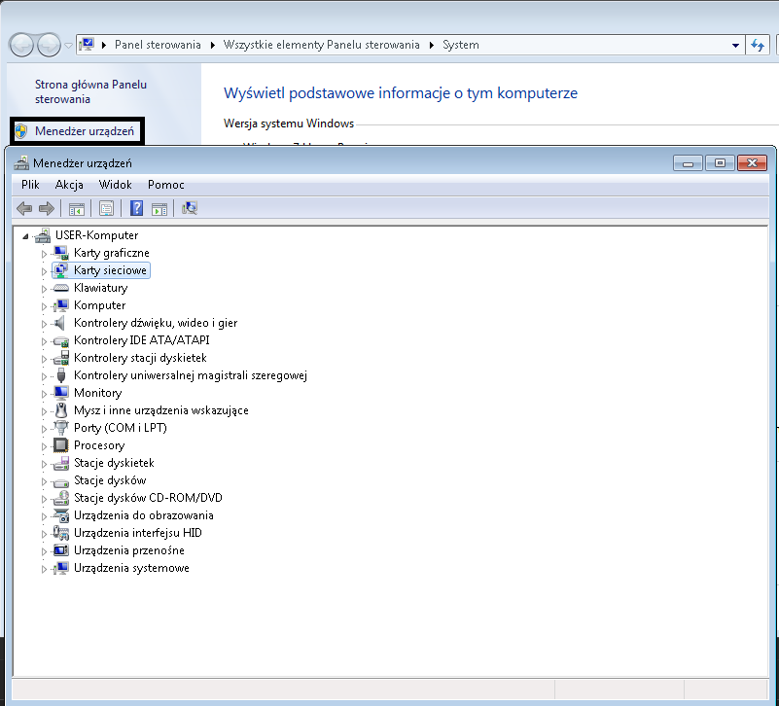
Task: Open recent pages dropdown beside navigation arrows
Action: pos(68,45)
